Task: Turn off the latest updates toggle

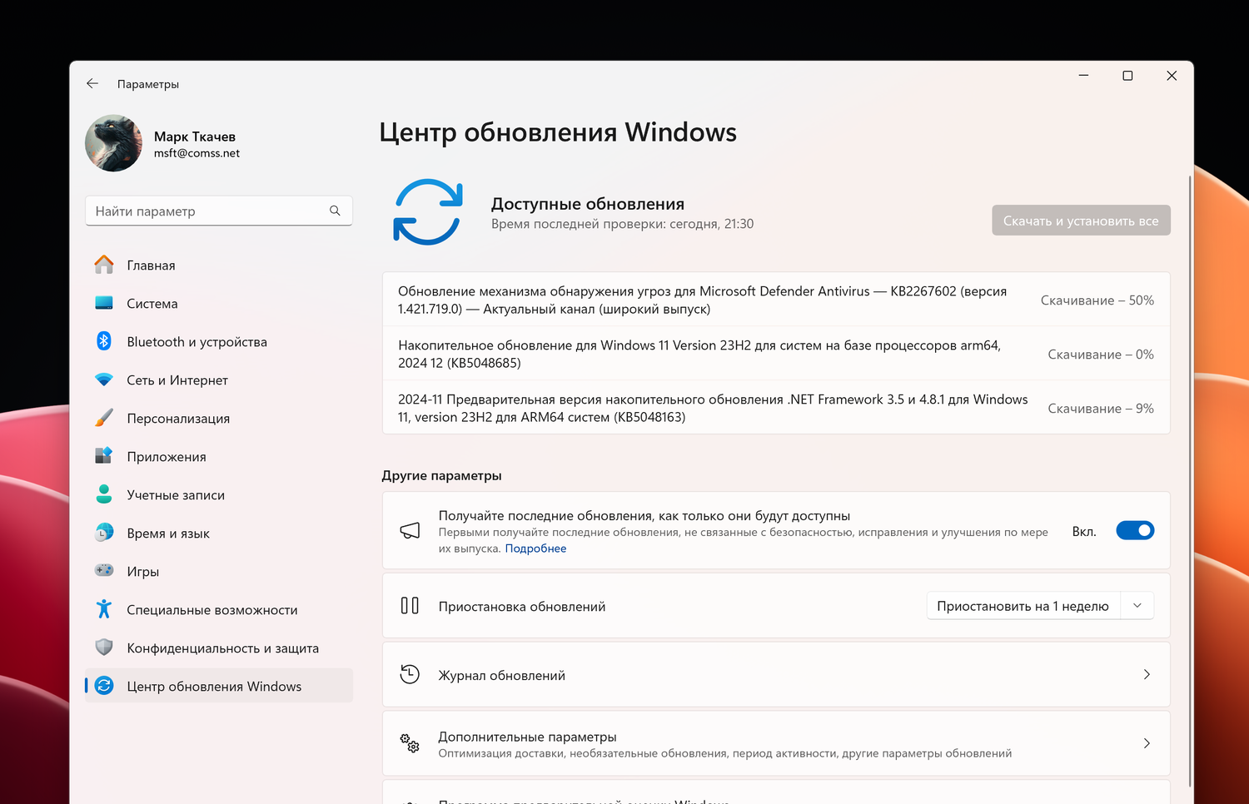Action: pos(1135,531)
